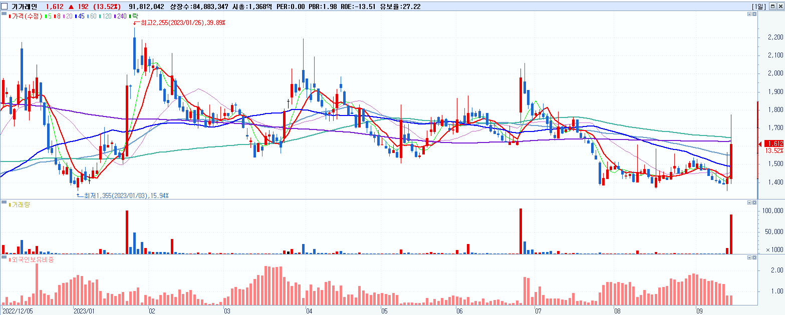This screenshot has width=785, height=315.
Task: Click the ×1000 volume unit label
Action: click(x=774, y=249)
